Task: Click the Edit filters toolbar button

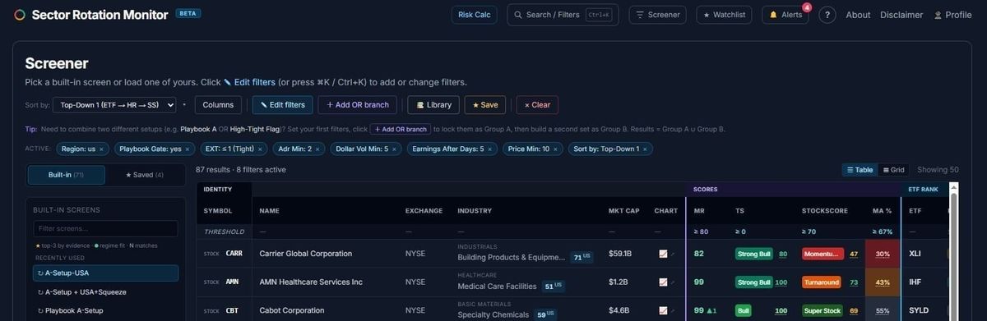Action: coord(282,105)
